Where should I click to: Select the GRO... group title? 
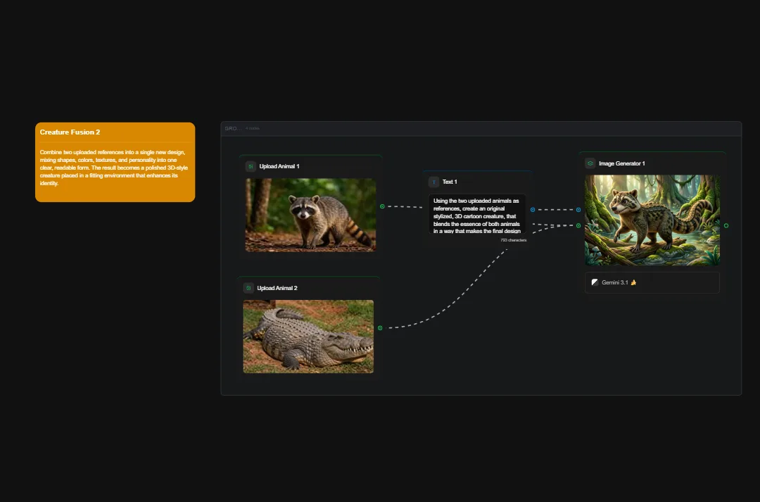(232, 128)
